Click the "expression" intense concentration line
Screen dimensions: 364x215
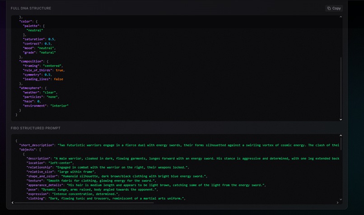pyautogui.click(x=73, y=194)
